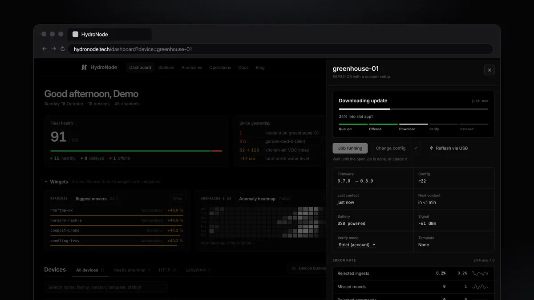Click the Fleet health bar
The image size is (534, 300).
pyautogui.click(x=136, y=151)
